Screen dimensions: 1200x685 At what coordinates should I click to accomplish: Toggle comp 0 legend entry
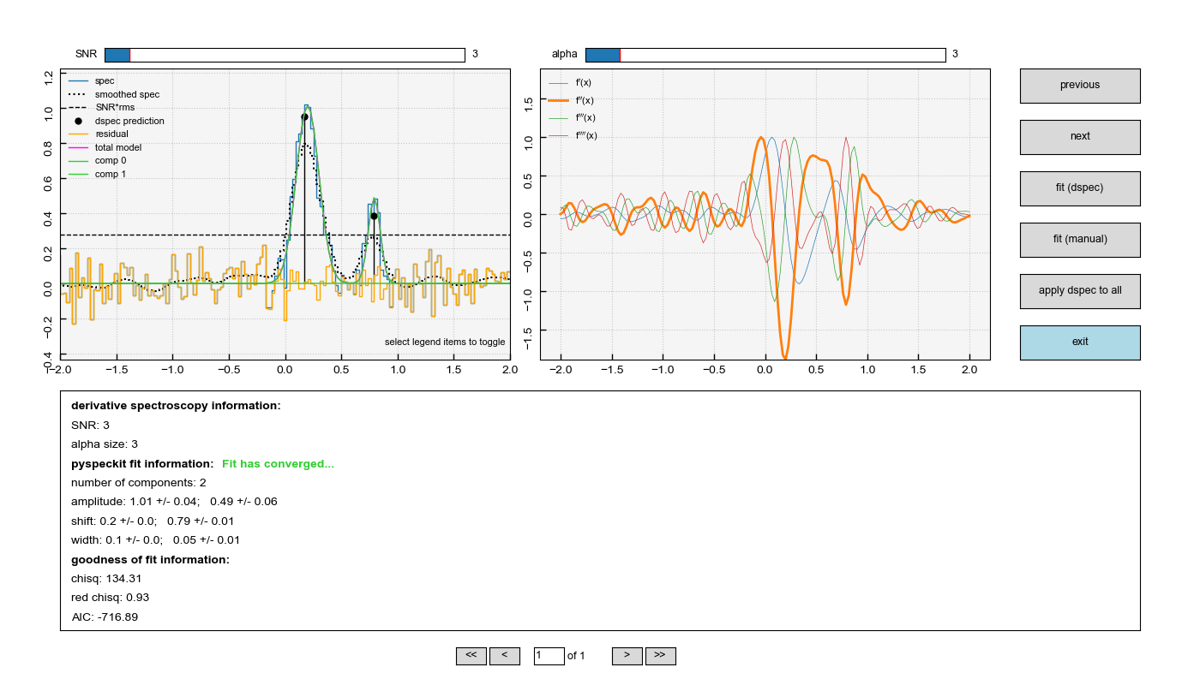[x=98, y=160]
